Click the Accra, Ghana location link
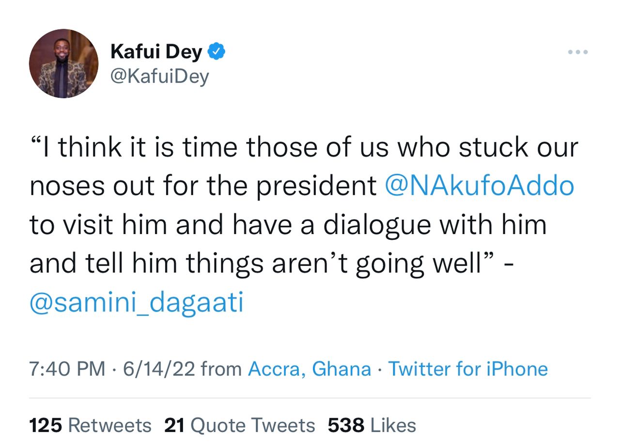 coord(310,369)
